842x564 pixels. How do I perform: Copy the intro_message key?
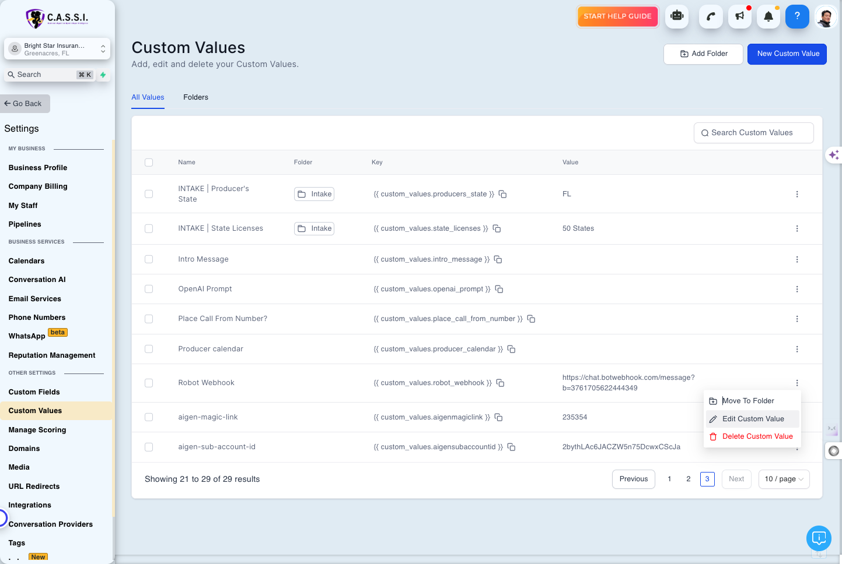pyautogui.click(x=498, y=259)
